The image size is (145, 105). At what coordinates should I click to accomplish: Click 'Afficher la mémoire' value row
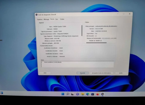[53, 41]
